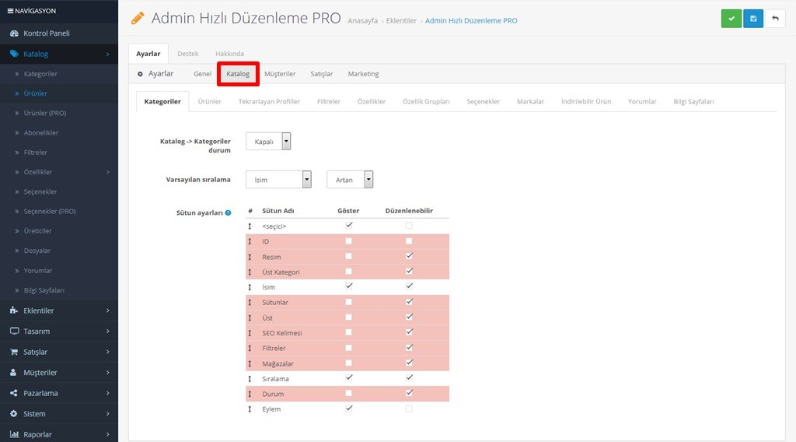
Task: Open the Ürünler sub-tab in settings
Action: (x=210, y=102)
